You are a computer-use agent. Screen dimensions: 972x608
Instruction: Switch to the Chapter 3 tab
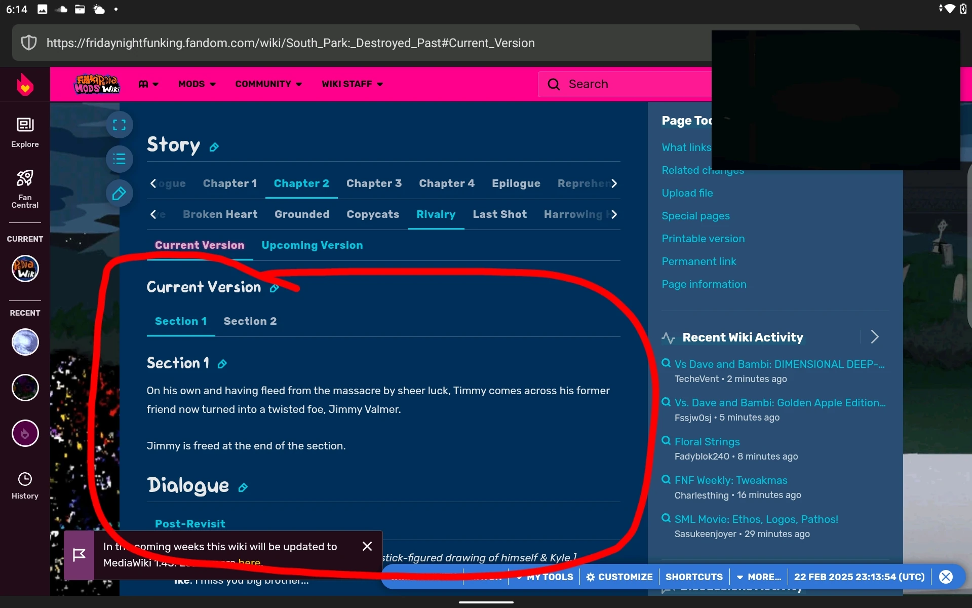coord(374,183)
